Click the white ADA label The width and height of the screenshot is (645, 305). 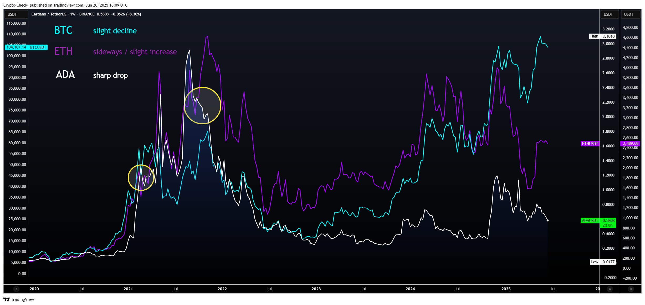click(65, 74)
